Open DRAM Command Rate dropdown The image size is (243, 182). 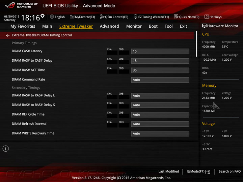[x=160, y=80]
